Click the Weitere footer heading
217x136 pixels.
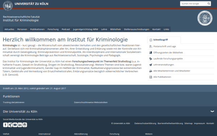coord(149,134)
